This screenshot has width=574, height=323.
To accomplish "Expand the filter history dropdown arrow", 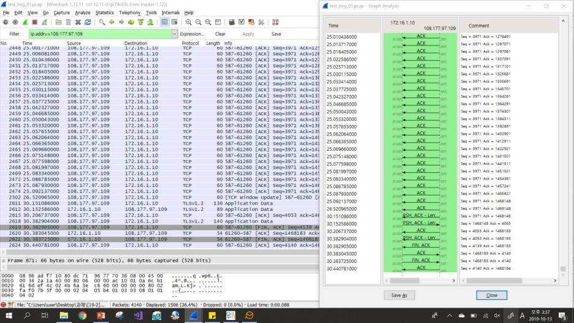I will (x=175, y=34).
